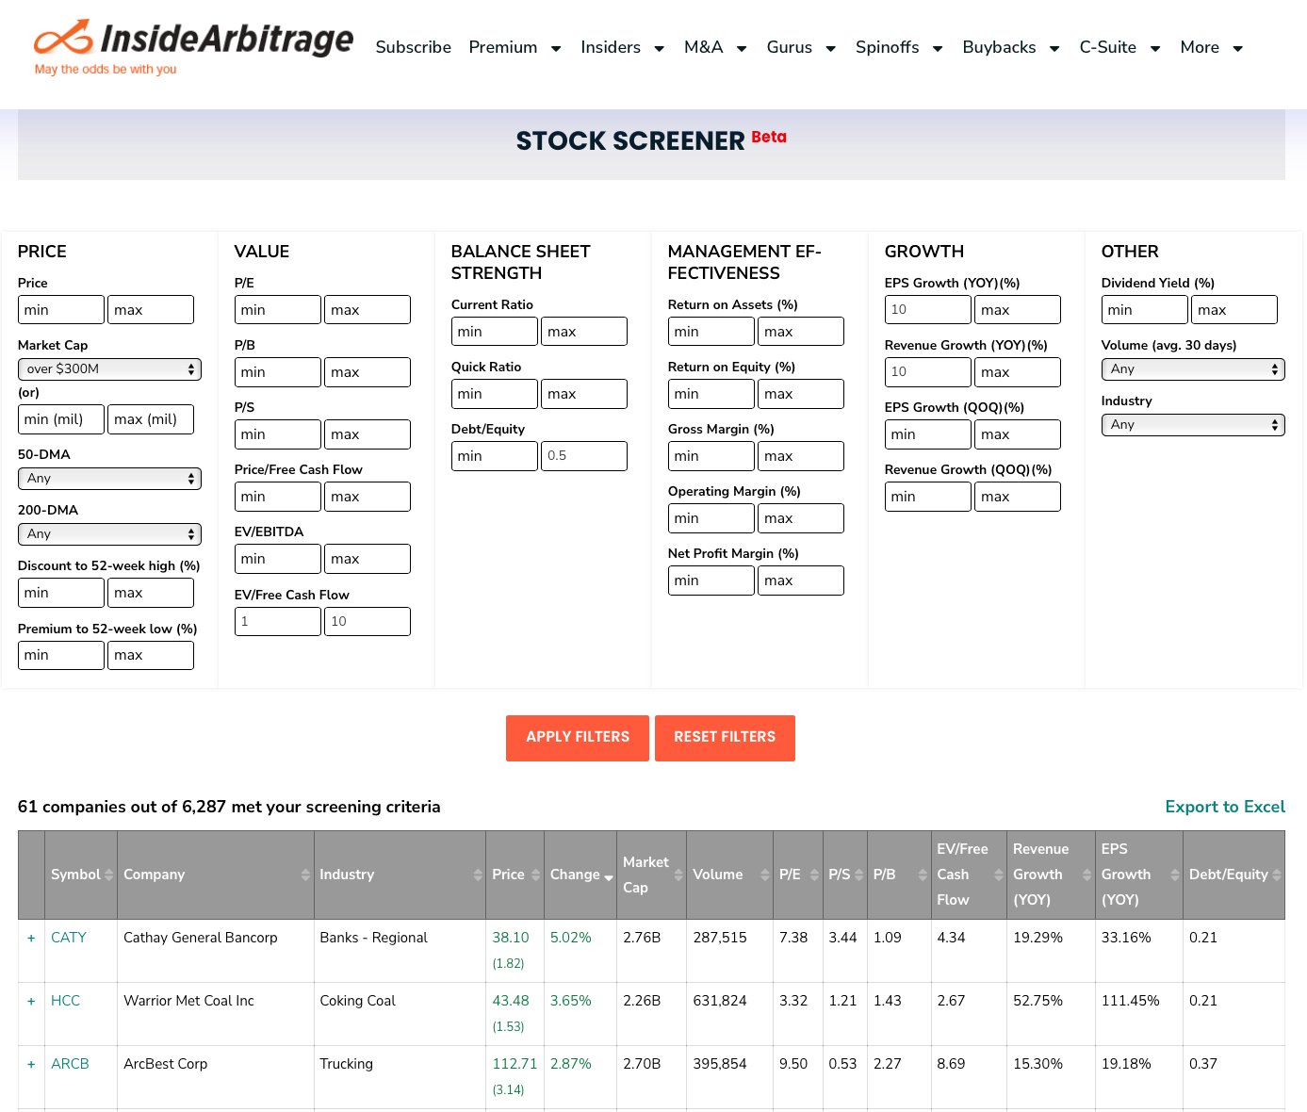The height and width of the screenshot is (1112, 1307).
Task: Click the InsideArbitrage logo
Action: (193, 47)
